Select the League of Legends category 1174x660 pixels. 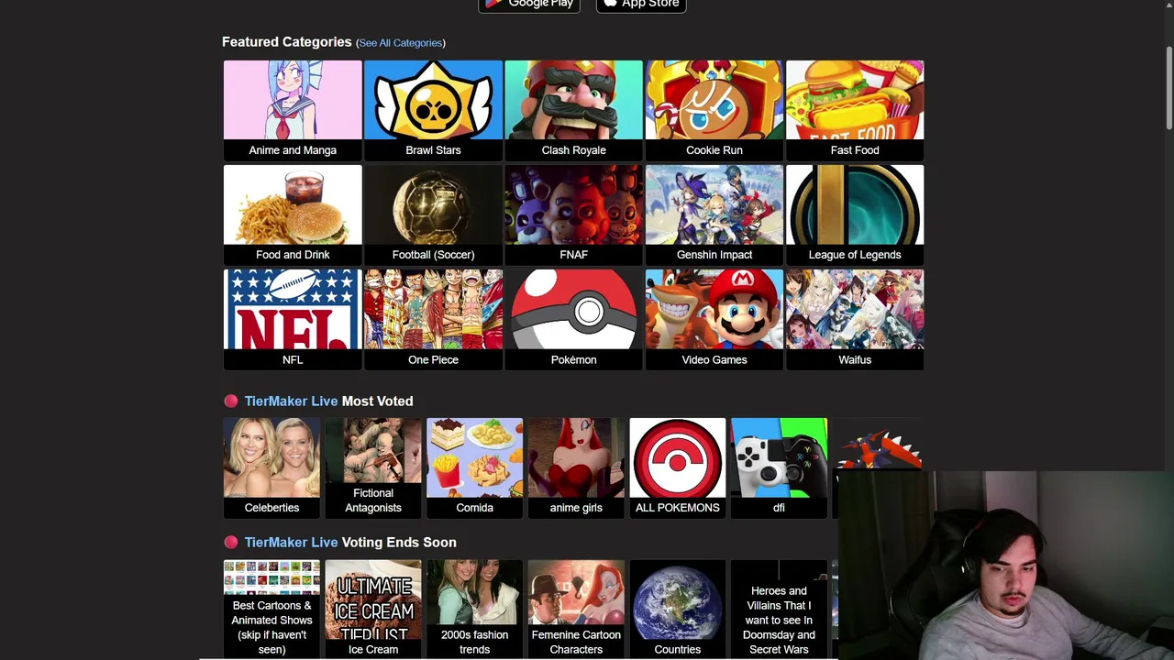click(x=855, y=214)
